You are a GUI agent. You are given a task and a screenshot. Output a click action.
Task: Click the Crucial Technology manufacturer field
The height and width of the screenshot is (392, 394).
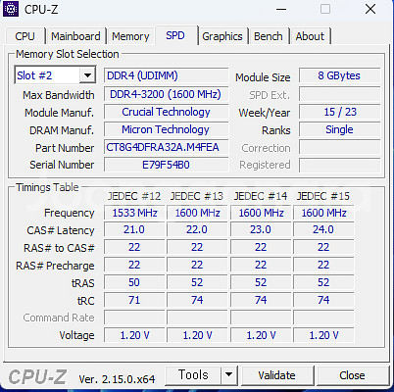(x=166, y=112)
